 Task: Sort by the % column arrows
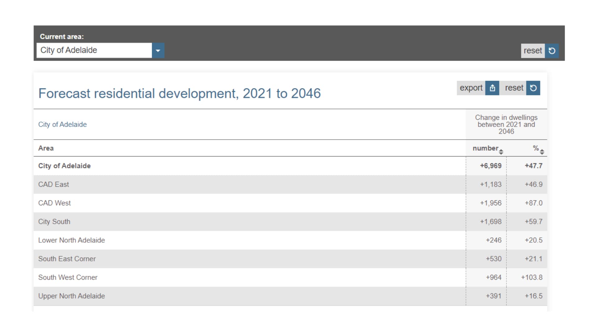[x=542, y=152]
